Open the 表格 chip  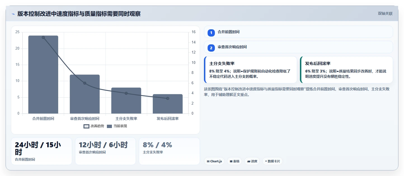tap(234, 161)
